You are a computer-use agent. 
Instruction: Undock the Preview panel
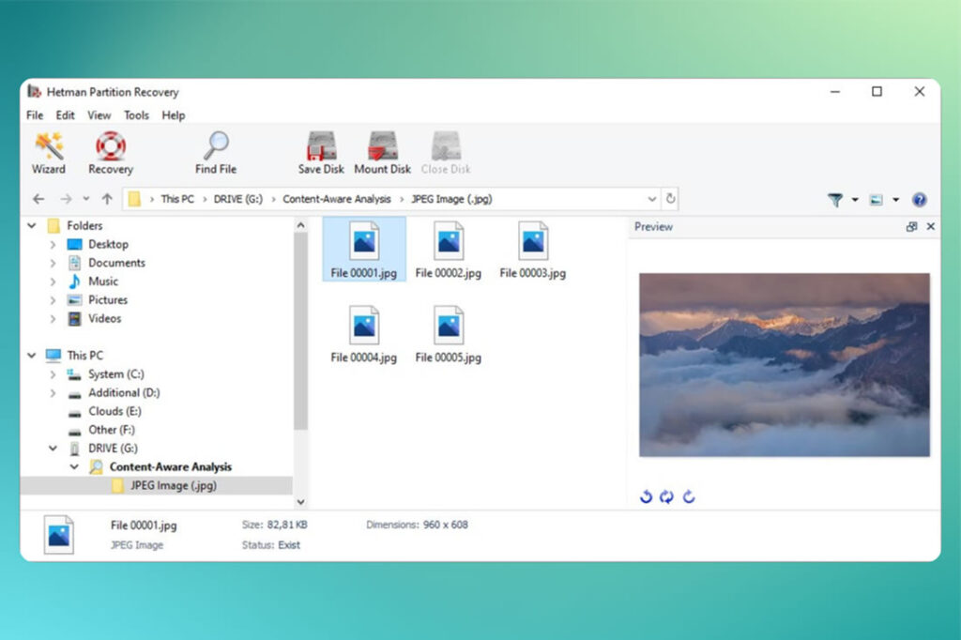[909, 227]
